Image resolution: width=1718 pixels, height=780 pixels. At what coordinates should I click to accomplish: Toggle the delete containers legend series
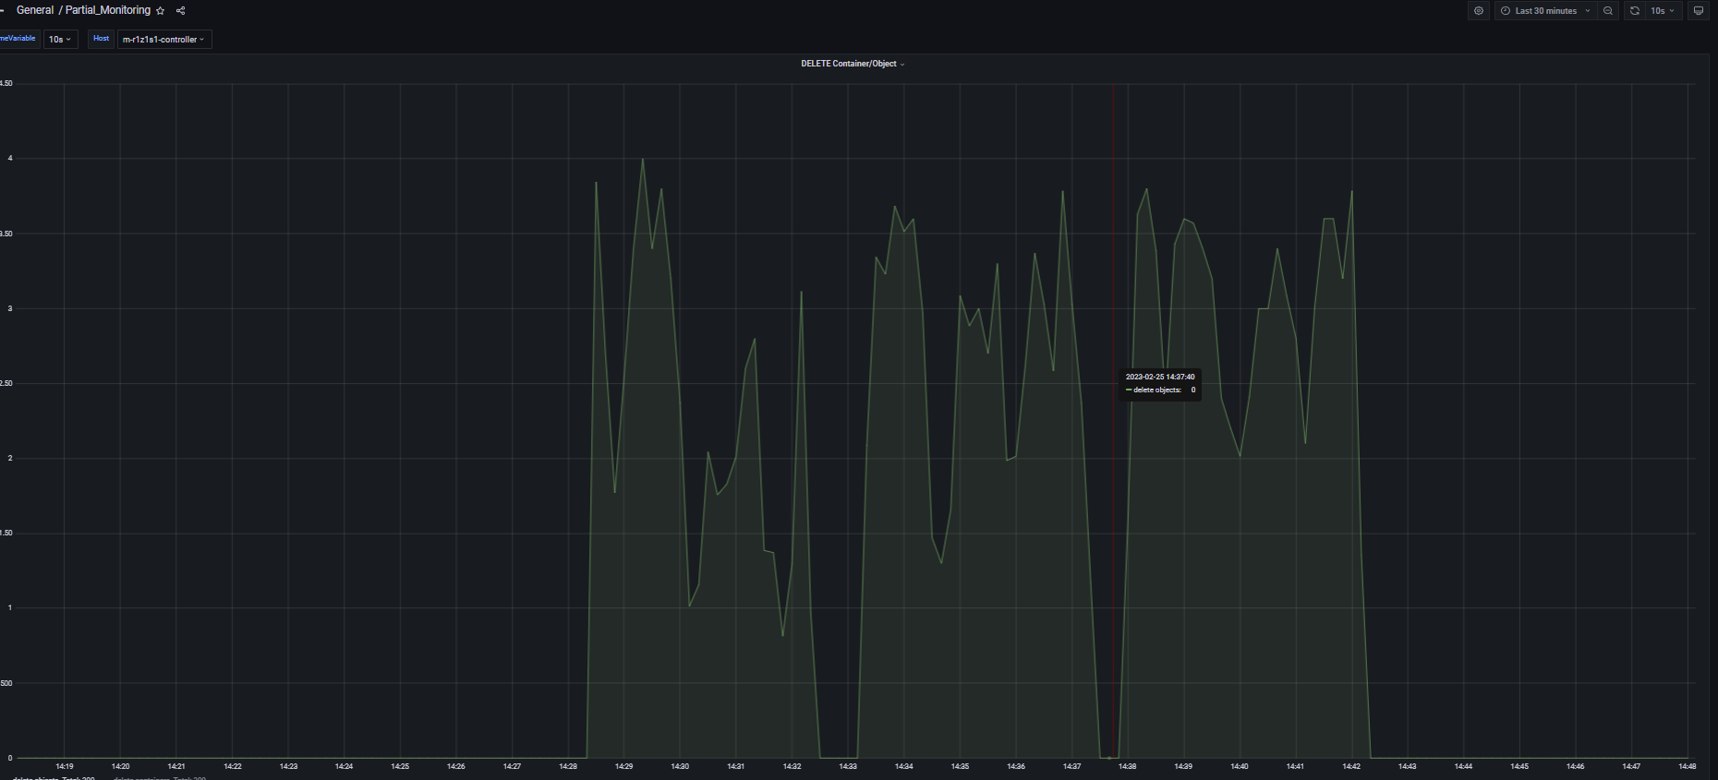[159, 778]
